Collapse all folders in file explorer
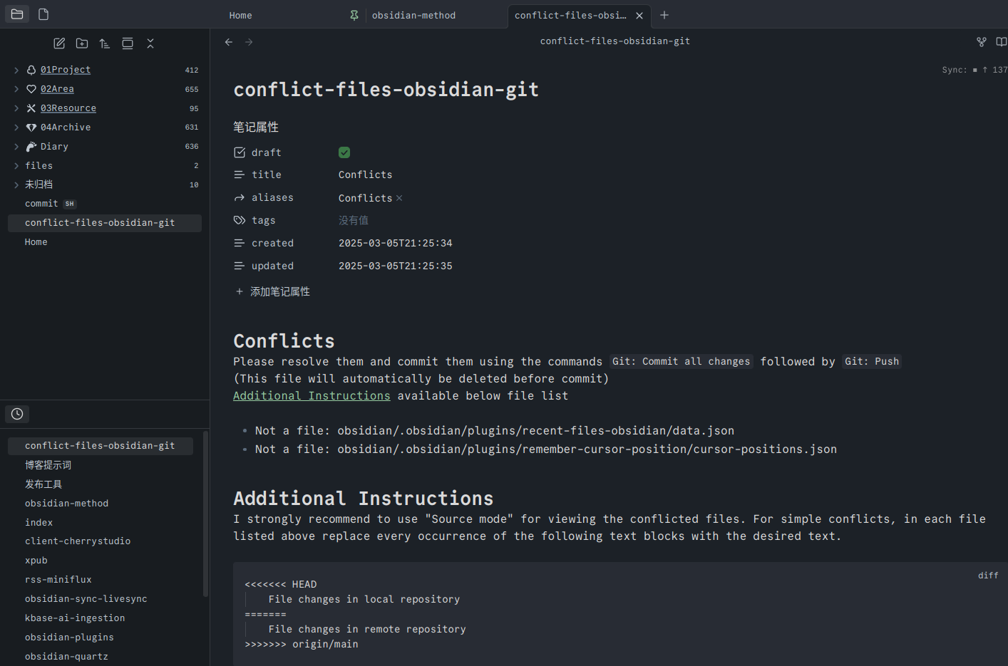 tap(150, 43)
